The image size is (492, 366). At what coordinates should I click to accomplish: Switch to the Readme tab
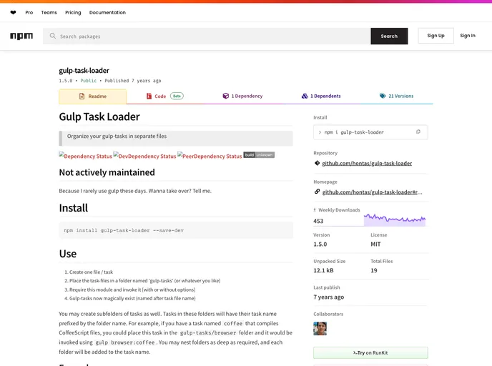(x=92, y=97)
